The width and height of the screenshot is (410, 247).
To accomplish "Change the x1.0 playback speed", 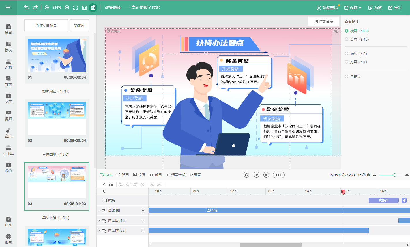I will click(x=279, y=175).
